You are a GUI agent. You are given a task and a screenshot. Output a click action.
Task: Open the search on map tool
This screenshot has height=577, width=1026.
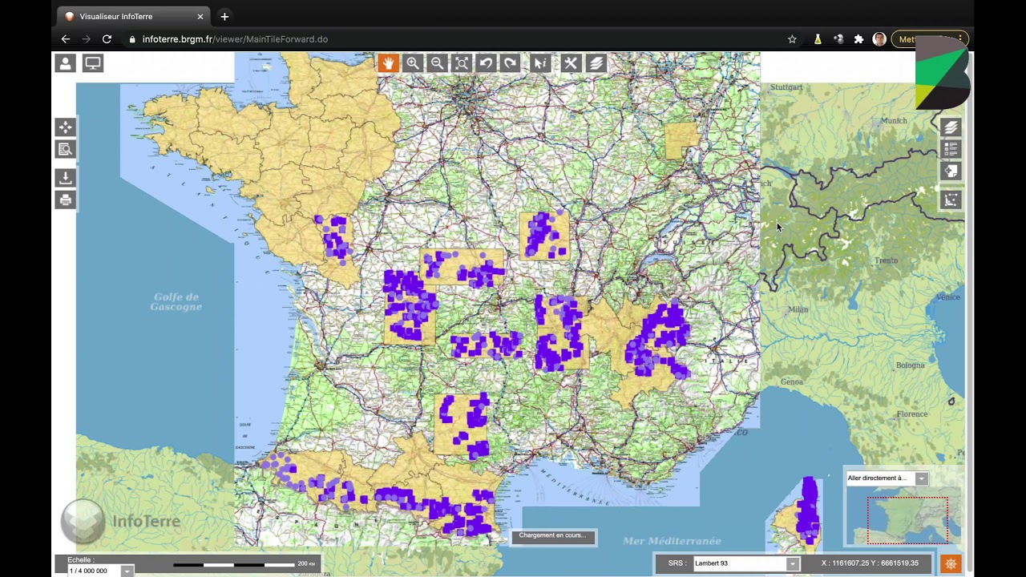coord(66,149)
